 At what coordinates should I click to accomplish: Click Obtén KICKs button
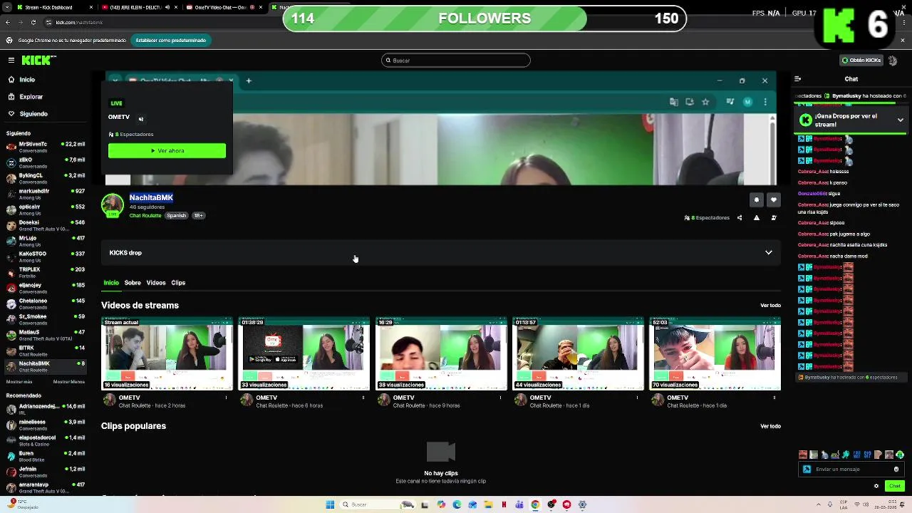tap(861, 61)
